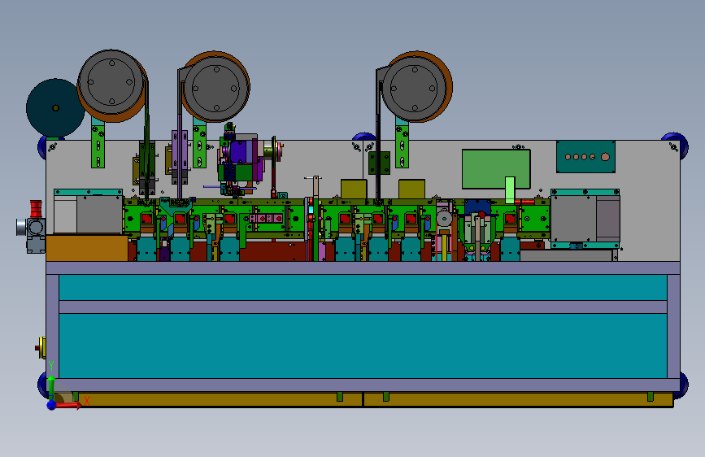Click the large lower teal cabinet panel
Image resolution: width=705 pixels, height=457 pixels.
[363, 346]
